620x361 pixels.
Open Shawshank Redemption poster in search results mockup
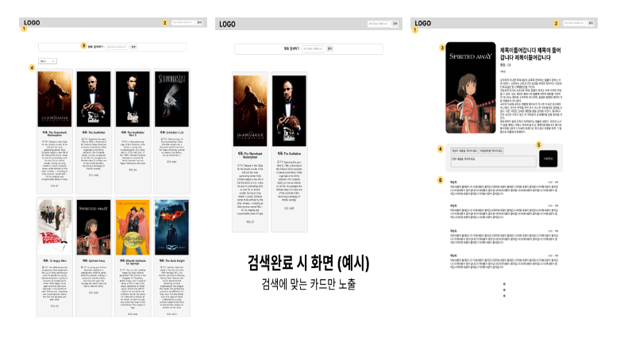coord(250,111)
